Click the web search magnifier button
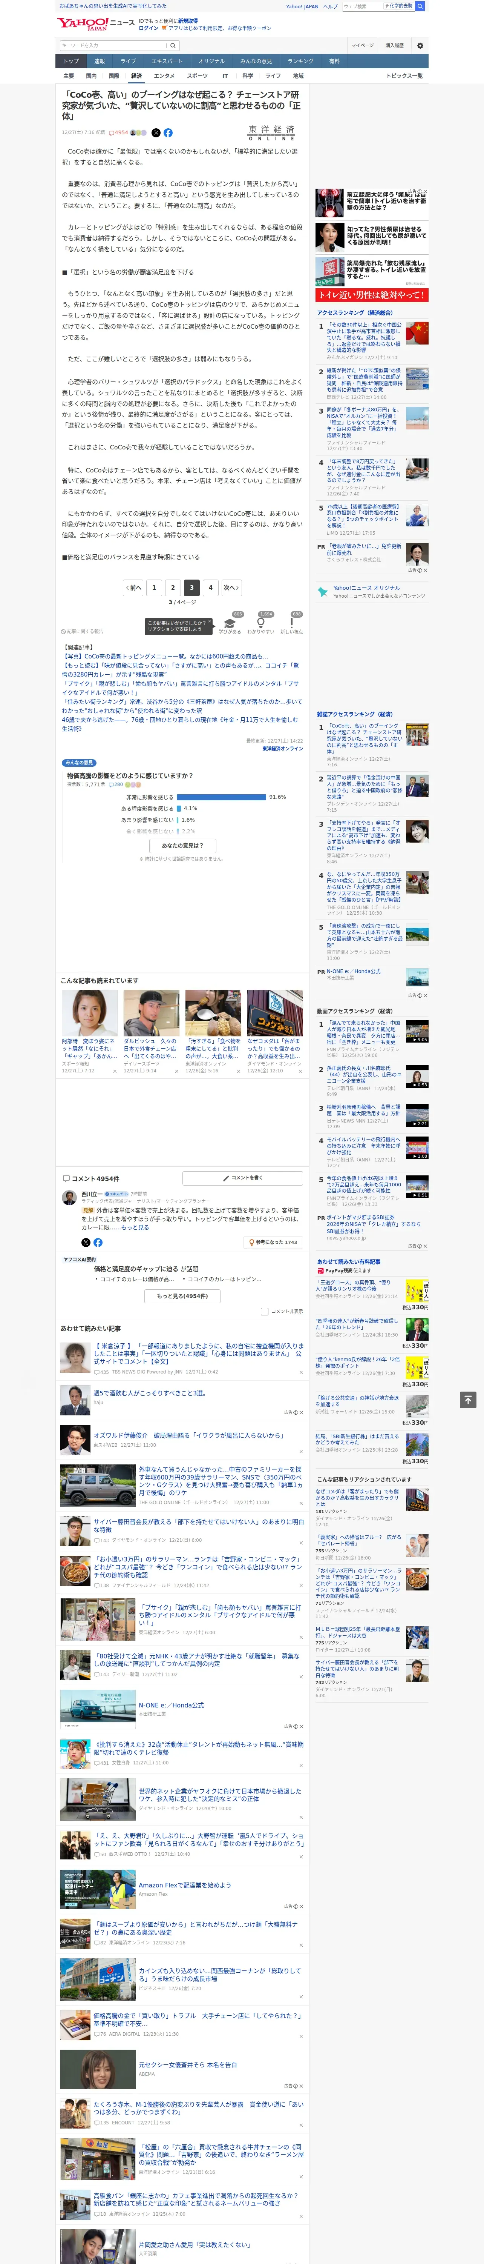The image size is (484, 2264). tap(420, 6)
